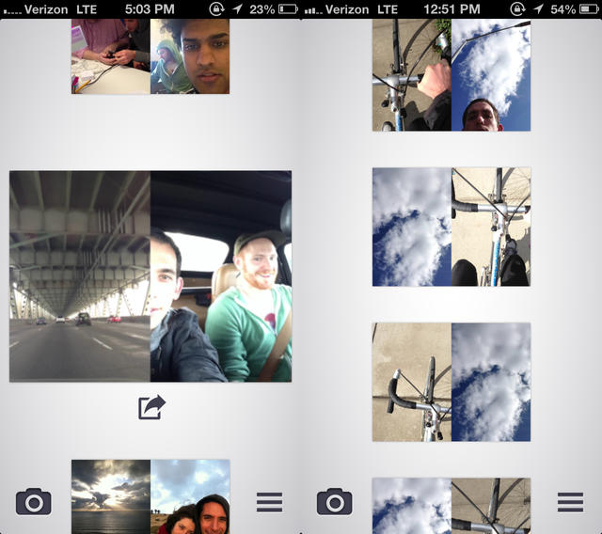The height and width of the screenshot is (534, 602).
Task: Tap rotation lock icon near 12:51 PM
Action: click(x=517, y=8)
